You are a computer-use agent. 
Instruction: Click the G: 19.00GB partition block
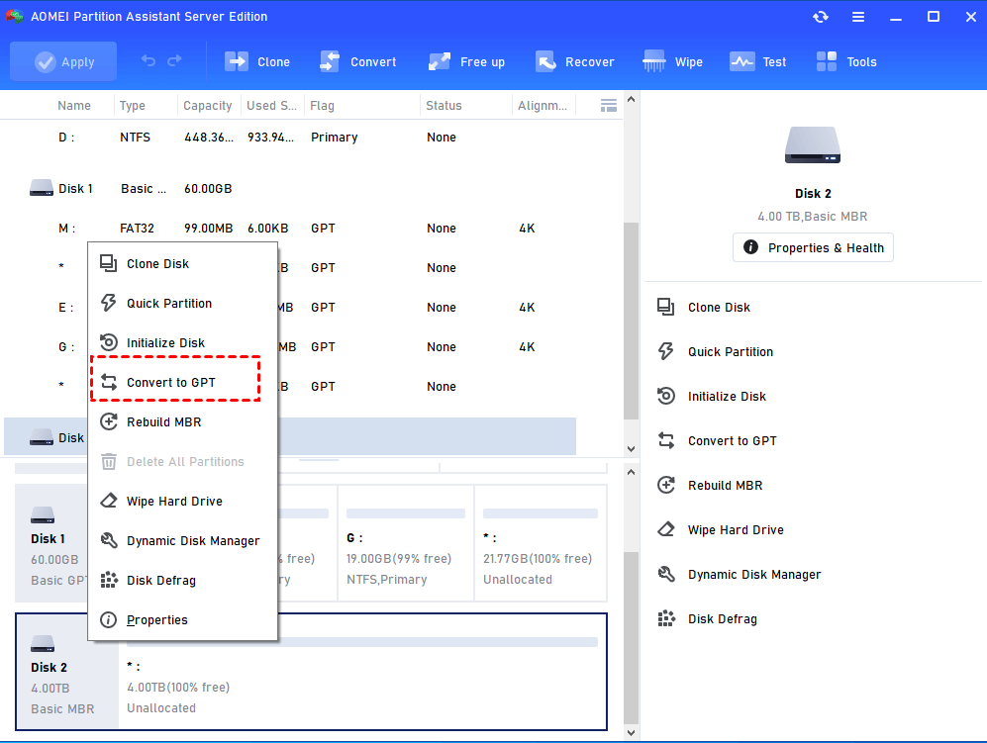click(x=405, y=543)
